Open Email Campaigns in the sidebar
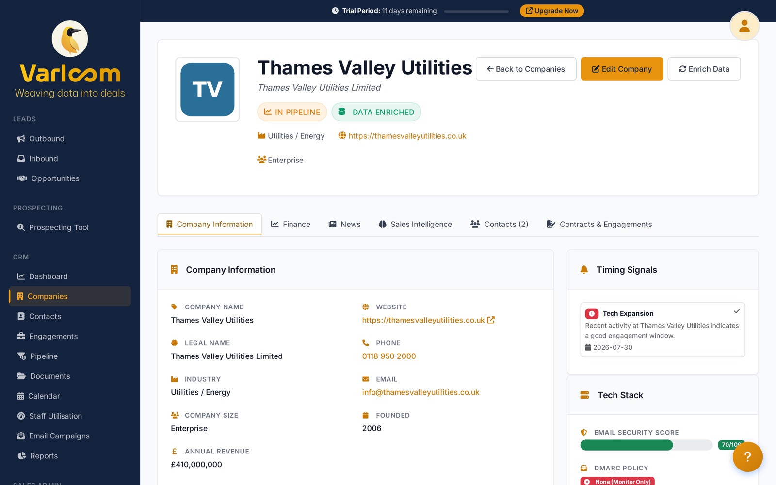The image size is (776, 485). pos(70,436)
